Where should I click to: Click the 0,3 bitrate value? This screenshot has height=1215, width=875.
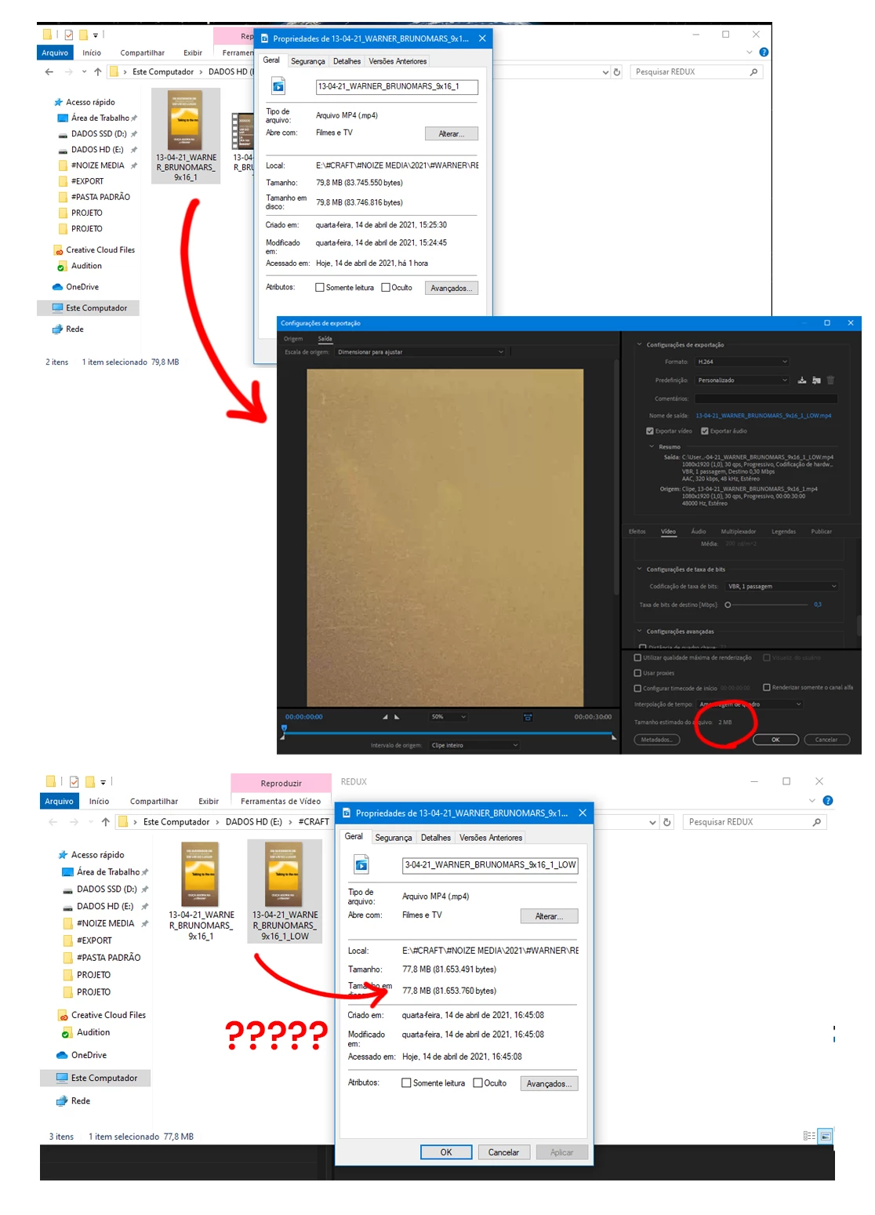[818, 605]
